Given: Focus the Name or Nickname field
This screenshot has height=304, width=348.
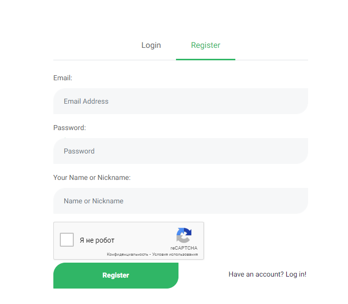Looking at the screenshot, I should (x=180, y=201).
